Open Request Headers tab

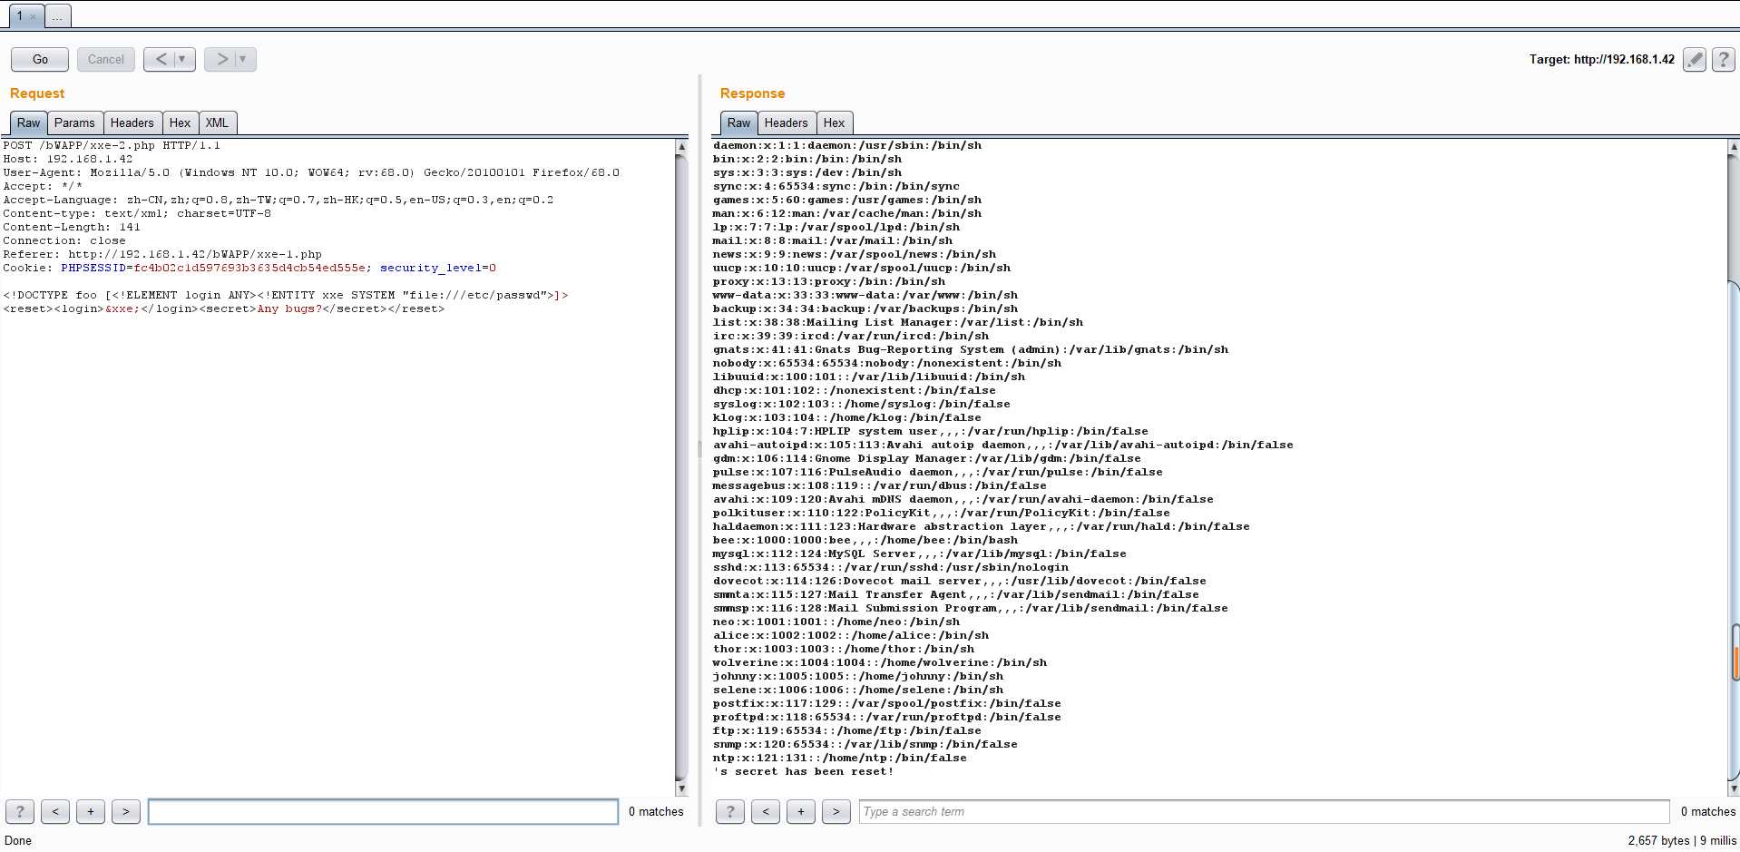[x=132, y=122]
